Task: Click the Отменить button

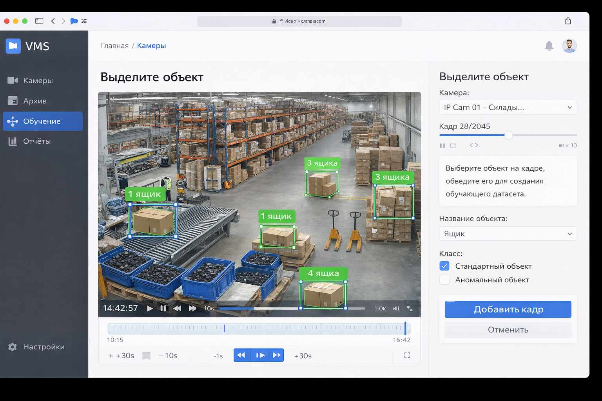Action: point(508,330)
